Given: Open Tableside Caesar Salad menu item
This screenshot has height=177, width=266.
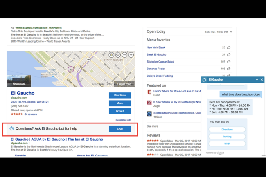Looking at the screenshot, I should click(160, 62).
